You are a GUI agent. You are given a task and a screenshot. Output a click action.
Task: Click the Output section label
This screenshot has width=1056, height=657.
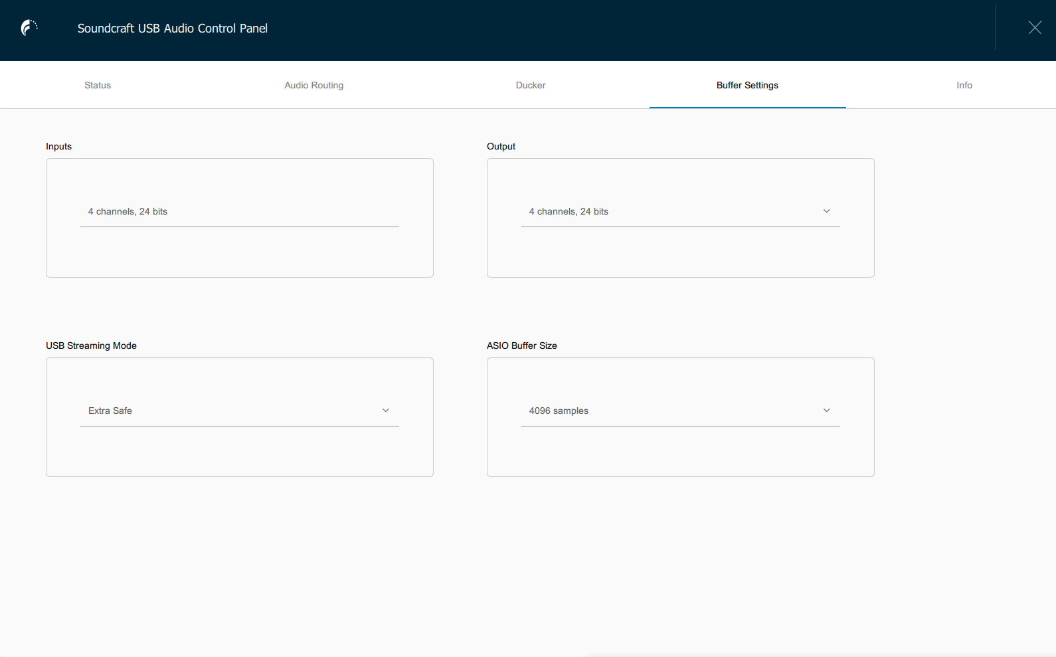[x=501, y=146]
